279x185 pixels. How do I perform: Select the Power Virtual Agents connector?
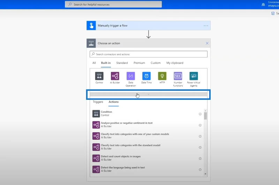click(194, 76)
